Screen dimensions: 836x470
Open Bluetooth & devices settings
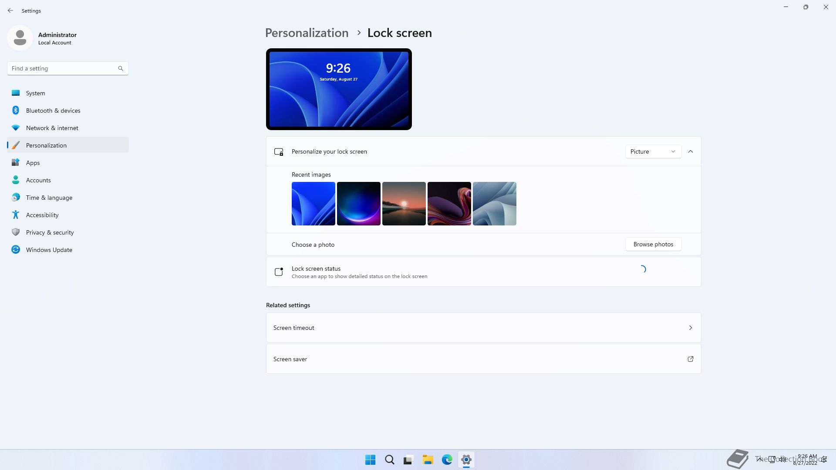[53, 111]
